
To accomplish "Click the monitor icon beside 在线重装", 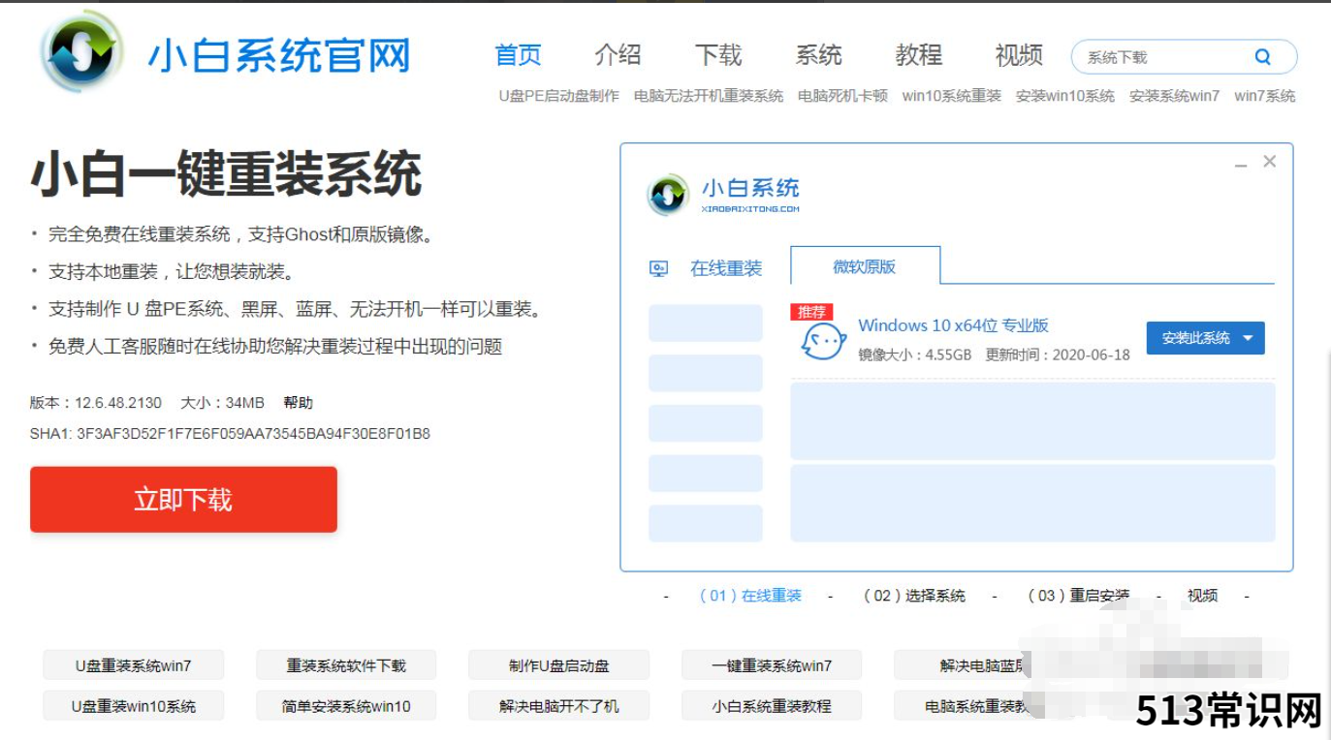I will click(659, 269).
